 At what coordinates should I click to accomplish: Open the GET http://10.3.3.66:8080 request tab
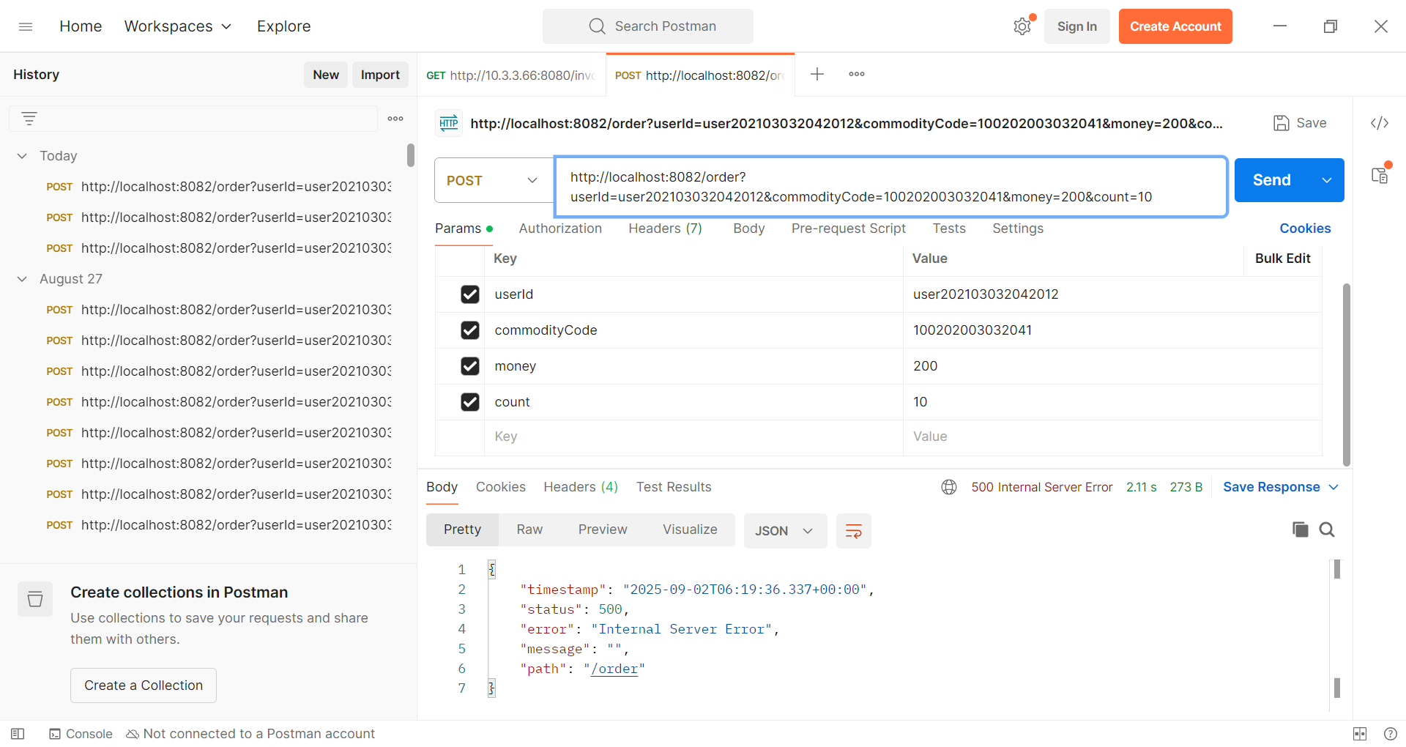tap(511, 75)
